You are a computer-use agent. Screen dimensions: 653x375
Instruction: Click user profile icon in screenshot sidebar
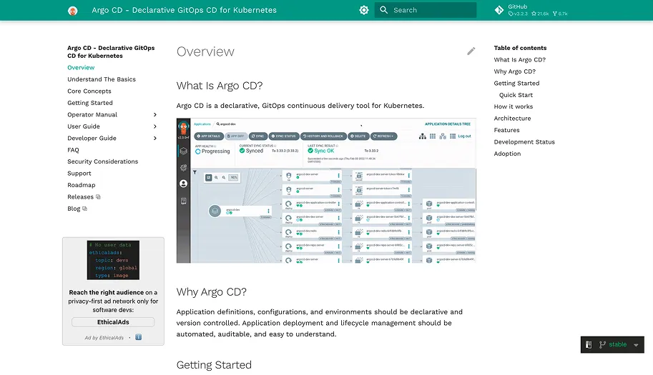point(183,184)
